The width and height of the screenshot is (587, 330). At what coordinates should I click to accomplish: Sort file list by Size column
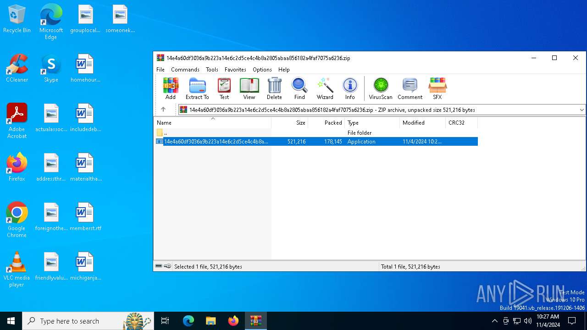click(x=289, y=122)
